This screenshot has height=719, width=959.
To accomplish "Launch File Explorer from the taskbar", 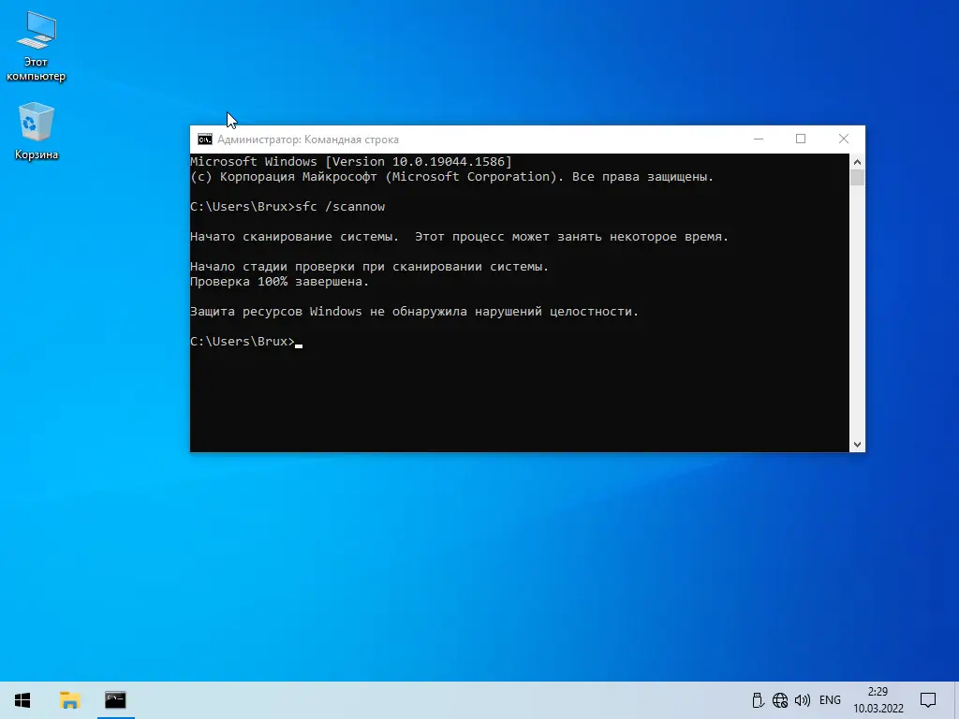I will (x=69, y=699).
